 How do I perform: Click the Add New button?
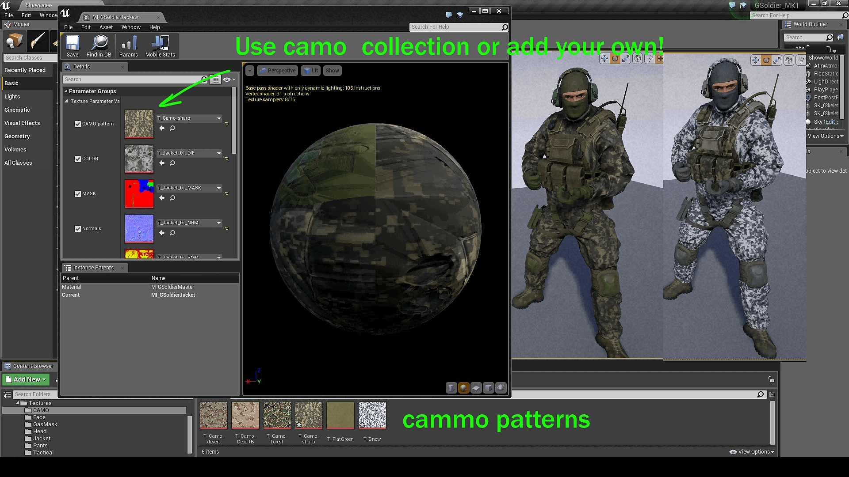click(x=26, y=379)
